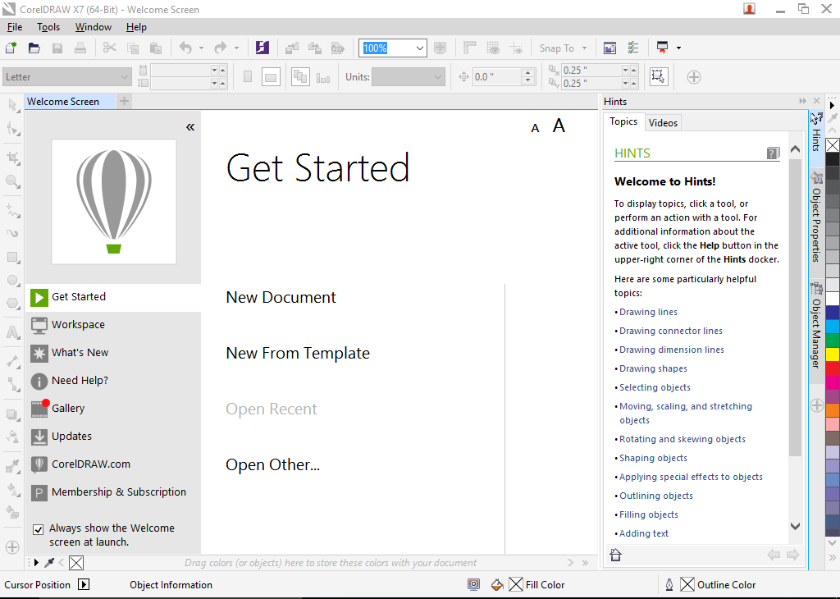Pick the red palette swatch
840x599 pixels.
pyautogui.click(x=833, y=368)
